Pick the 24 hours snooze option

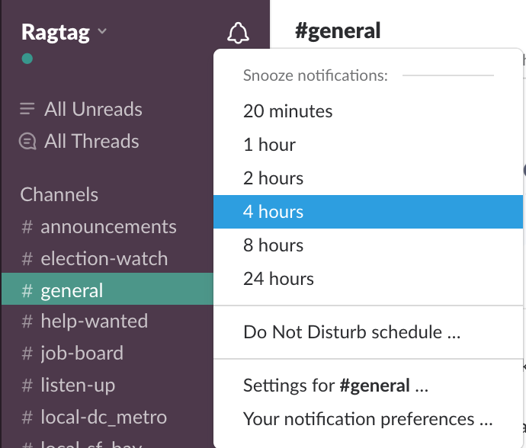tap(278, 279)
